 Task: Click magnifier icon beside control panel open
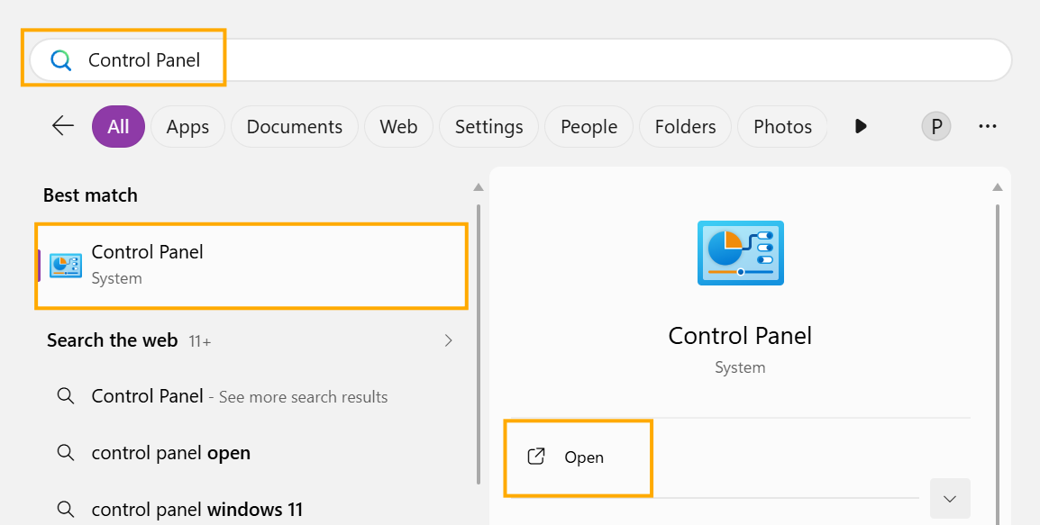[x=65, y=453]
